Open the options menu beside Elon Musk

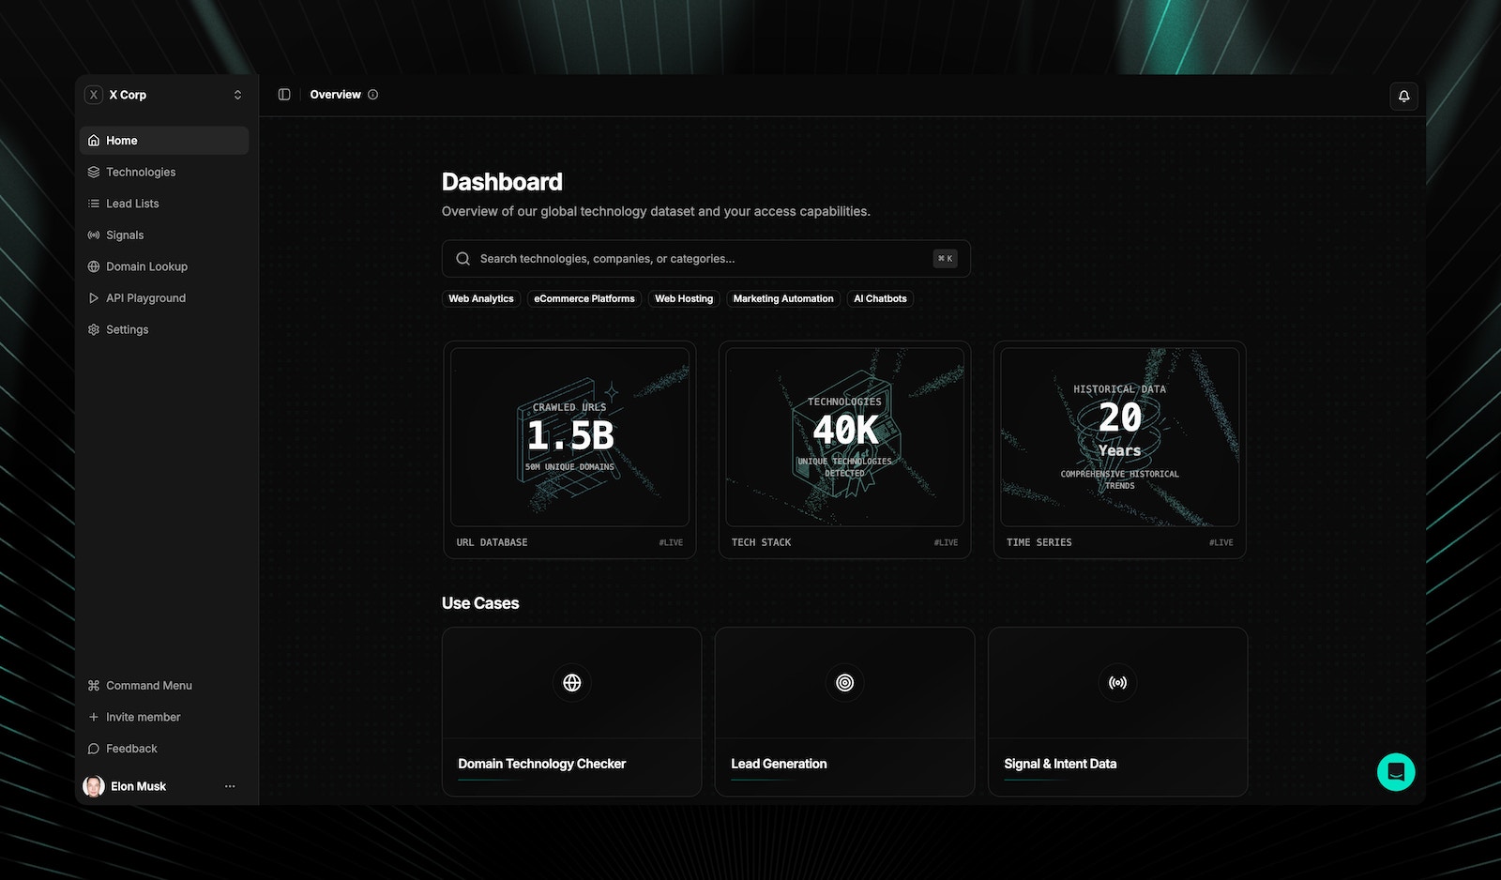pos(230,786)
